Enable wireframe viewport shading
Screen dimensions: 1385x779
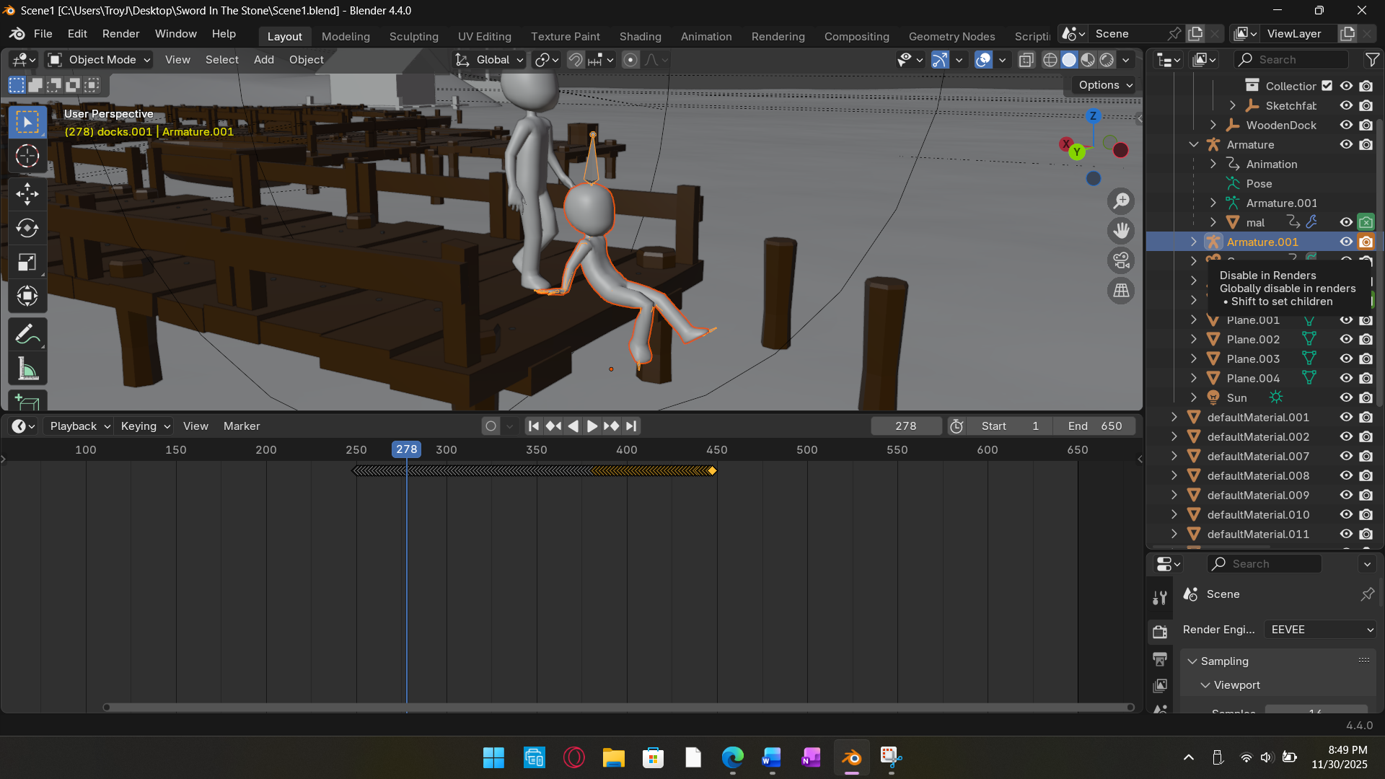[1050, 60]
